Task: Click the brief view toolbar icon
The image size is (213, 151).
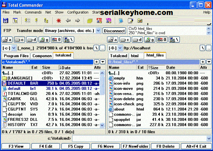Action: 36,21
